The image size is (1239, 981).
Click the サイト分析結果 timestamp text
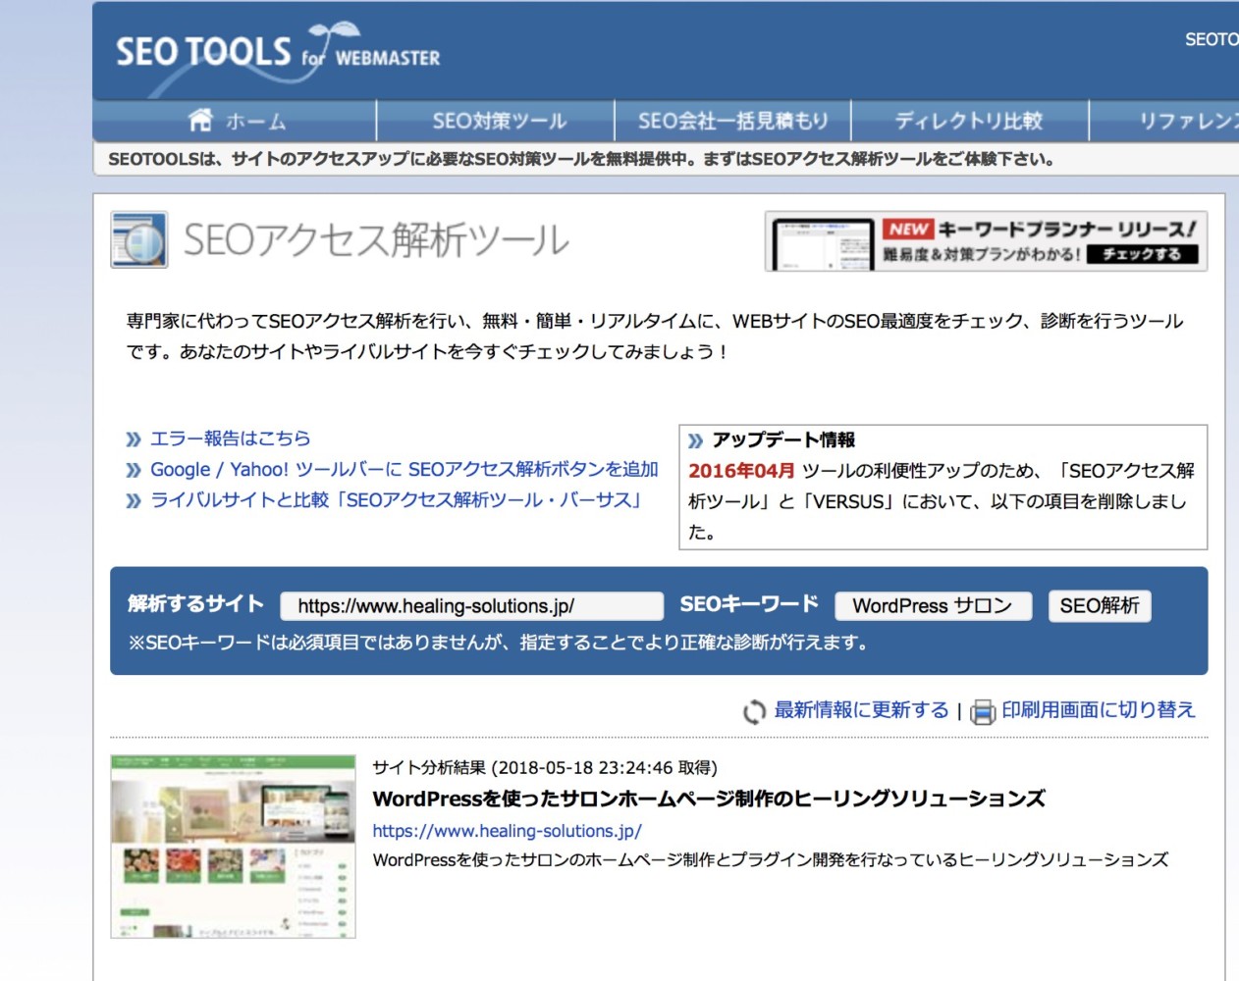[545, 767]
